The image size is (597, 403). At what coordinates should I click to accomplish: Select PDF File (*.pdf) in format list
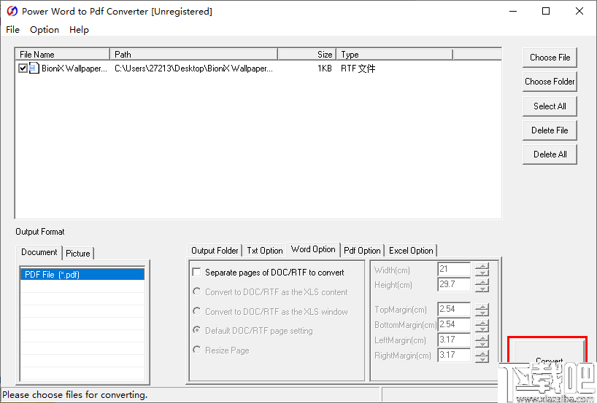pos(82,274)
